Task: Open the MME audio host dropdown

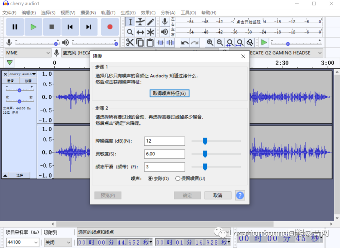Action: tap(27, 53)
